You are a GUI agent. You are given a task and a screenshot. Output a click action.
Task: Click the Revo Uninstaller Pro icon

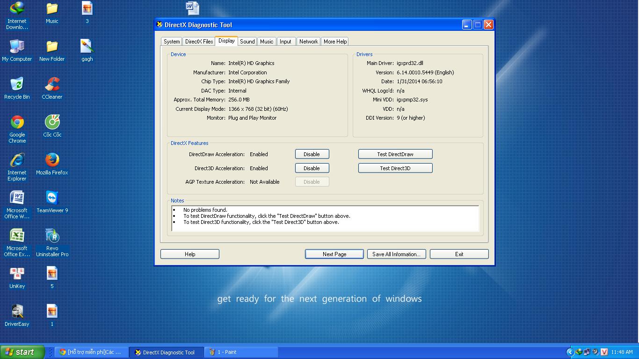tap(52, 237)
